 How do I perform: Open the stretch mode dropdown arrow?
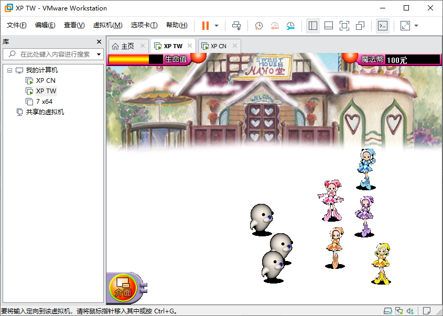point(416,26)
